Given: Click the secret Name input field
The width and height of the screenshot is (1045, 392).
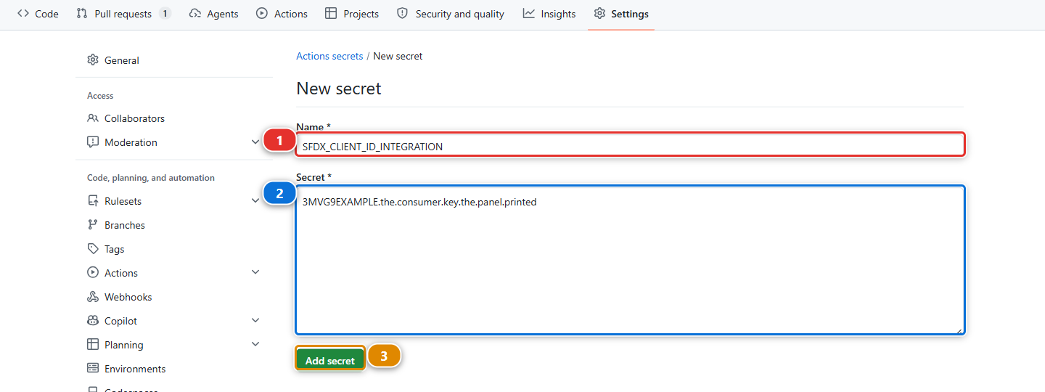Looking at the screenshot, I should point(631,147).
